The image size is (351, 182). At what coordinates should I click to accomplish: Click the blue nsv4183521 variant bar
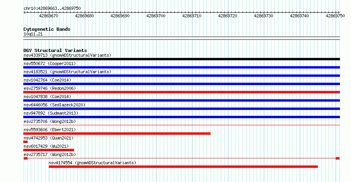181,76
